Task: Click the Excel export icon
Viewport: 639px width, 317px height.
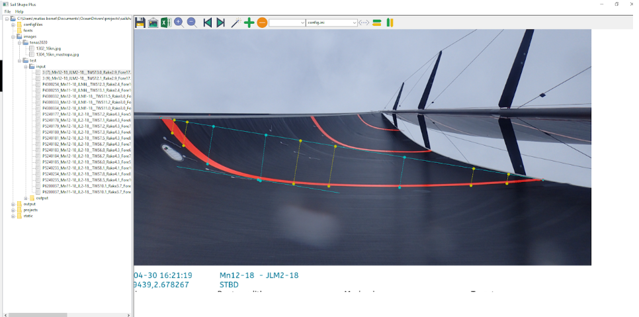Action: click(165, 23)
